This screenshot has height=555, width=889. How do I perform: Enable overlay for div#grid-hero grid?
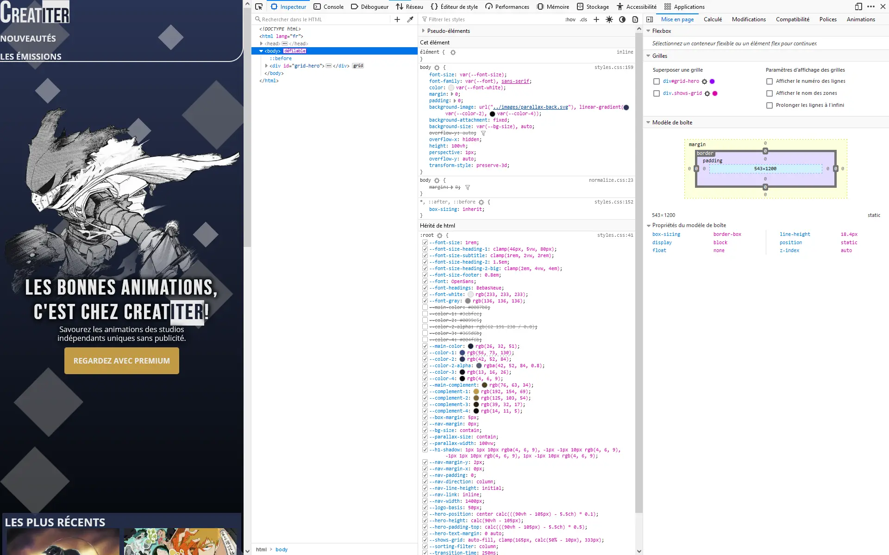click(656, 81)
